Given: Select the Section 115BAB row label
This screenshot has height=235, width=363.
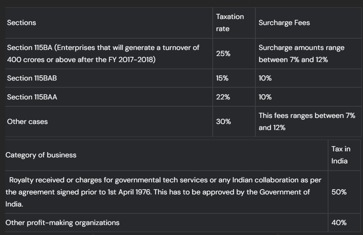Looking at the screenshot, I should [x=32, y=78].
